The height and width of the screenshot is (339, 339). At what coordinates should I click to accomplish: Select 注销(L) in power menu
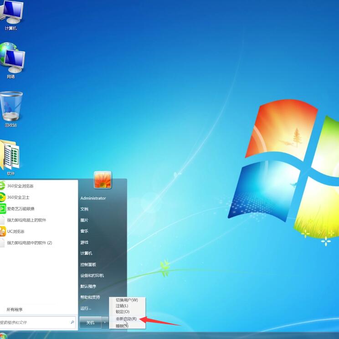[127, 306]
